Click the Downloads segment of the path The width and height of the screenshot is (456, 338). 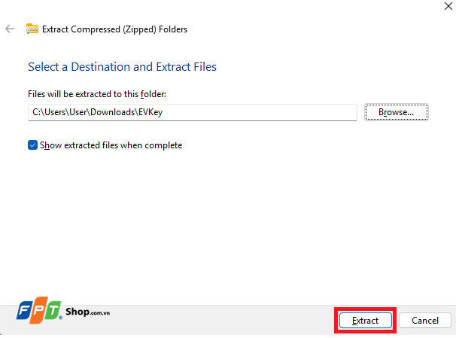[x=113, y=112]
